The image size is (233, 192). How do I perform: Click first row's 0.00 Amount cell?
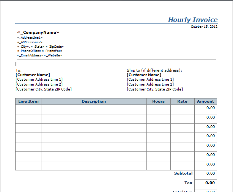206,109
